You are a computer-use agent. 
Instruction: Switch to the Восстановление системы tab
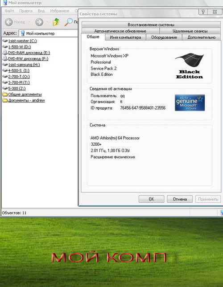tap(151, 25)
